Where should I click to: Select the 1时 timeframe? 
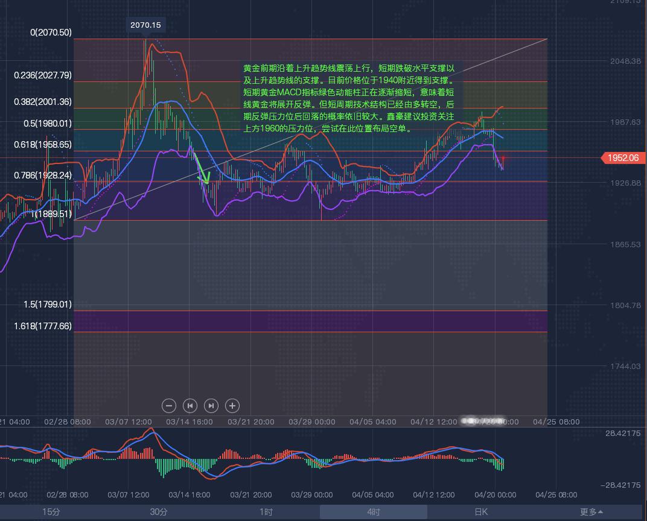tap(266, 511)
